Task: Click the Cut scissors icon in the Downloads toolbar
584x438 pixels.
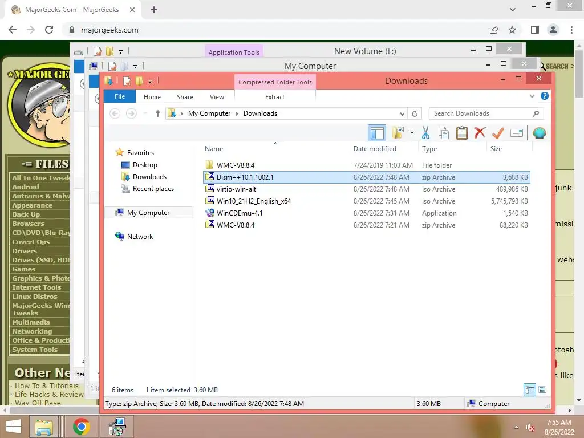Action: click(425, 133)
